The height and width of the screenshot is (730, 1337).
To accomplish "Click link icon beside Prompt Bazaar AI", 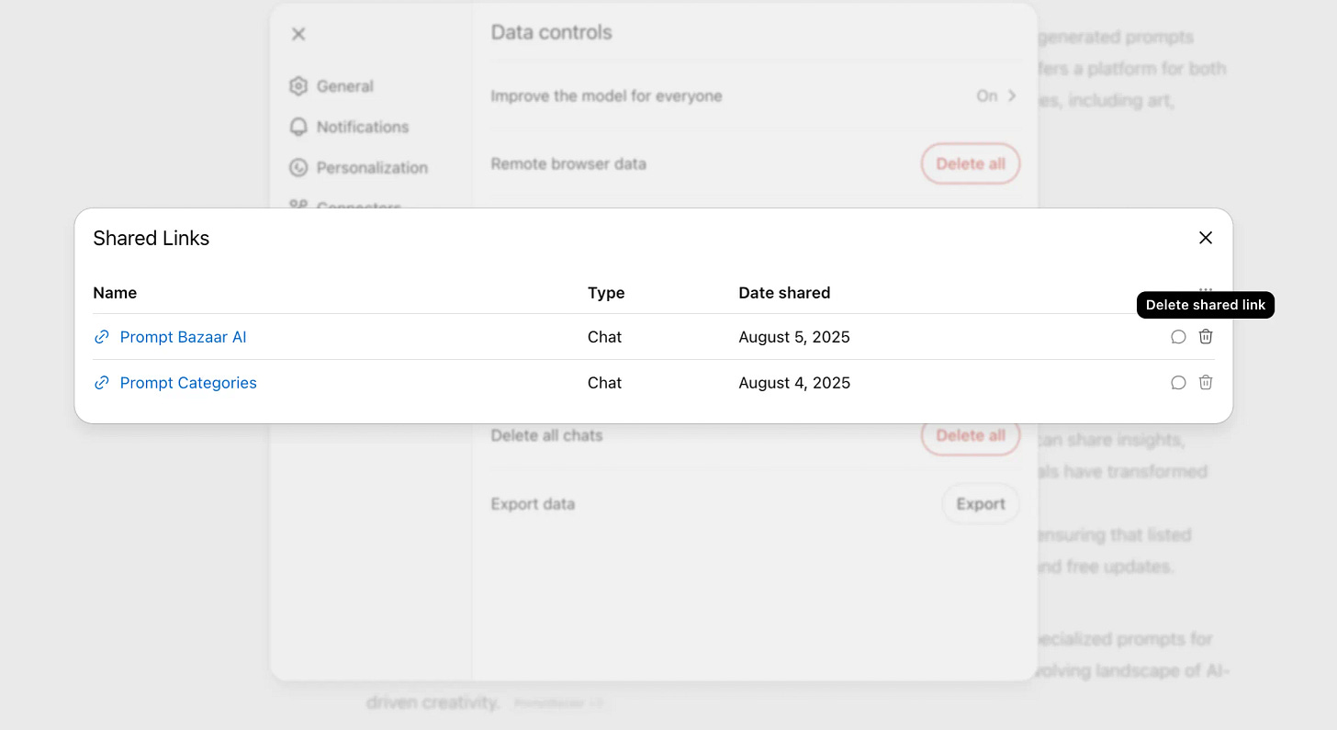I will [102, 337].
